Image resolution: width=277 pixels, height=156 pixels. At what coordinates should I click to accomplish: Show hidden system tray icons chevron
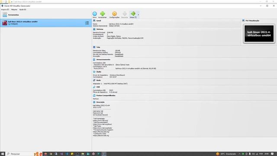(x=239, y=154)
